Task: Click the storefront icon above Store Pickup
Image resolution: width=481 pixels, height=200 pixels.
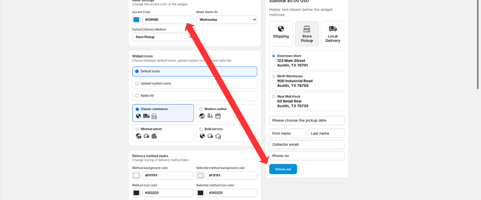Action: point(307,29)
